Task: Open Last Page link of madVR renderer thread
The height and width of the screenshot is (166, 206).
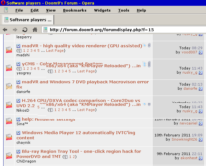Action: (55, 51)
